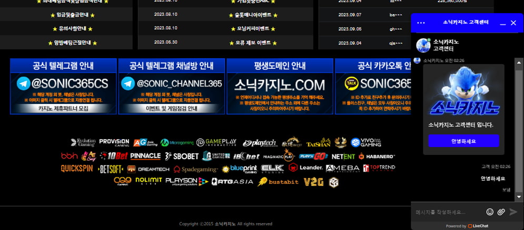The width and height of the screenshot is (524, 230).
Task: Click the bustabit game logo
Action: [278, 182]
